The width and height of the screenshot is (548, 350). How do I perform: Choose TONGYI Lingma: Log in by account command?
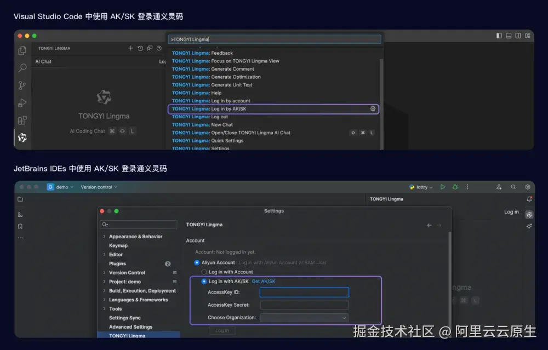(x=273, y=101)
